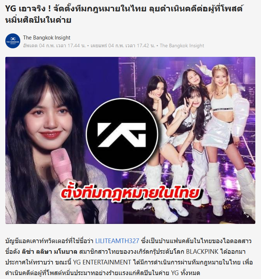The height and width of the screenshot is (279, 261).
Task: Click the round Bangkok Insight publisher logo
Action: coord(13,41)
